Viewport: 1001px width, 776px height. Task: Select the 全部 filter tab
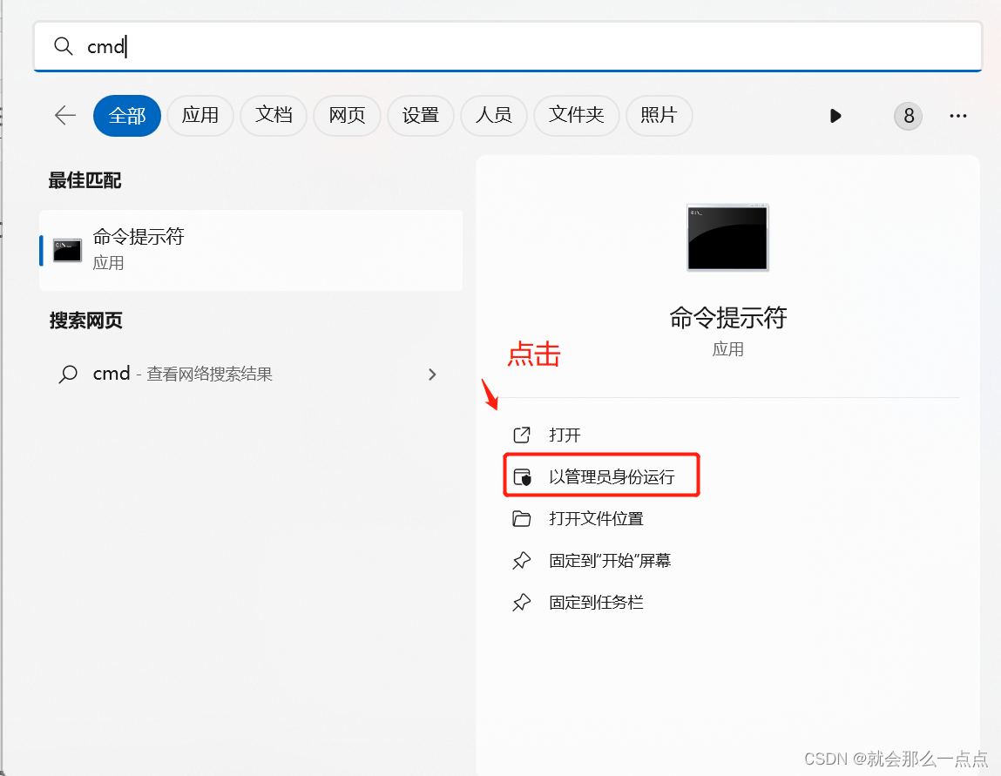click(x=127, y=116)
